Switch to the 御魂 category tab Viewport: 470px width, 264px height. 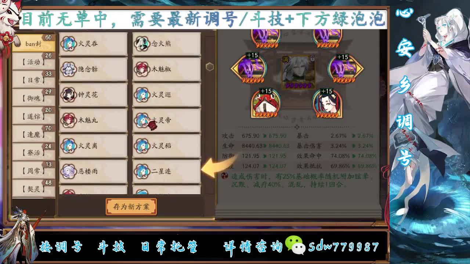tap(34, 98)
